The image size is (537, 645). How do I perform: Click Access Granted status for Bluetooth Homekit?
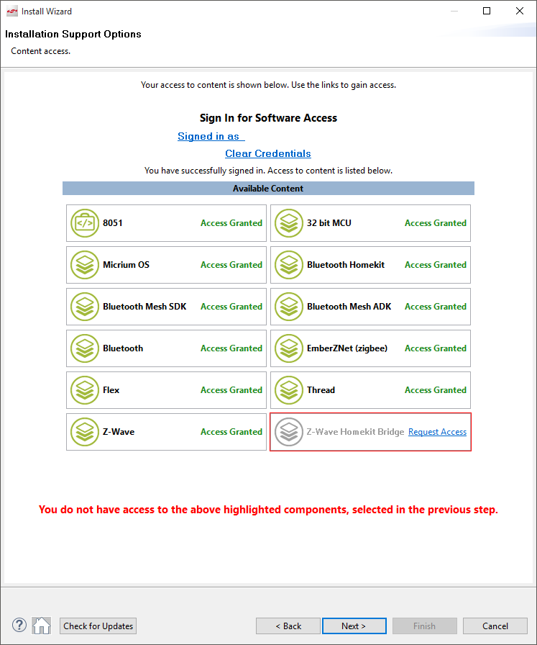point(436,265)
